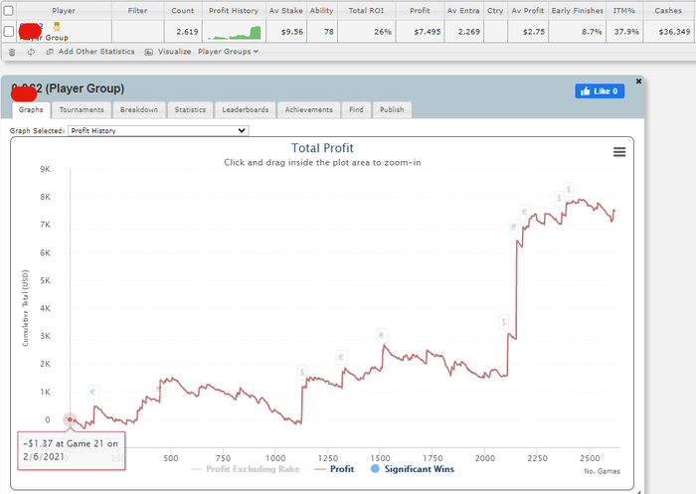This screenshot has height=494, width=696.
Task: Open the chart hamburger menu
Action: [619, 152]
